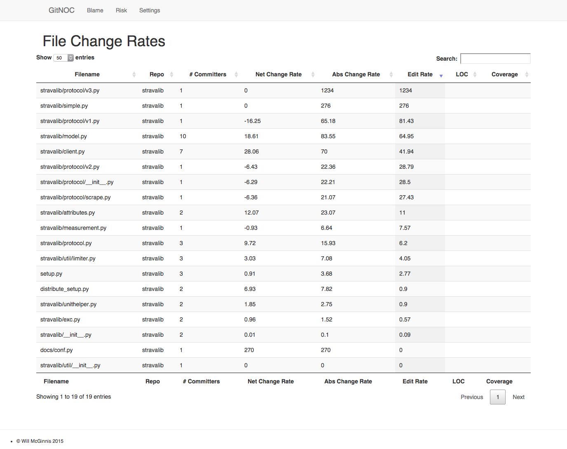Click the stravalib/model.py filename cell

(63, 136)
